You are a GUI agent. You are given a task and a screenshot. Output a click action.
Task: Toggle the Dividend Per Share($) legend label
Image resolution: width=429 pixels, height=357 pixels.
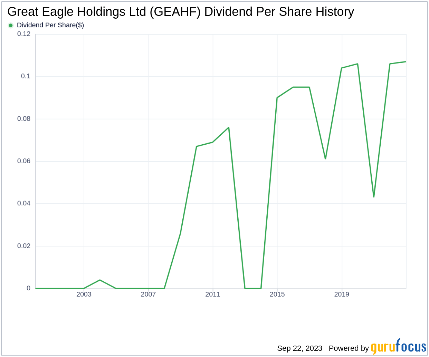[x=50, y=25]
